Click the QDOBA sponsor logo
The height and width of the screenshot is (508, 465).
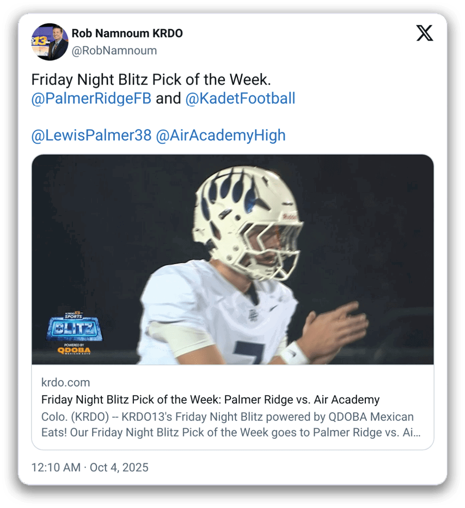click(74, 350)
